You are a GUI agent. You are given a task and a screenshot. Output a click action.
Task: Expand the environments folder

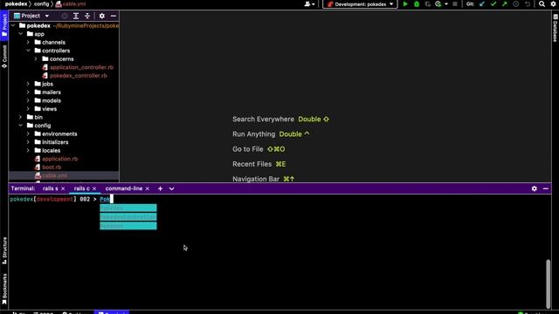(x=28, y=133)
